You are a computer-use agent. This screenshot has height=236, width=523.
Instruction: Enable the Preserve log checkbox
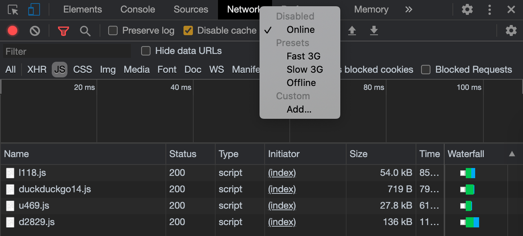coord(113,30)
